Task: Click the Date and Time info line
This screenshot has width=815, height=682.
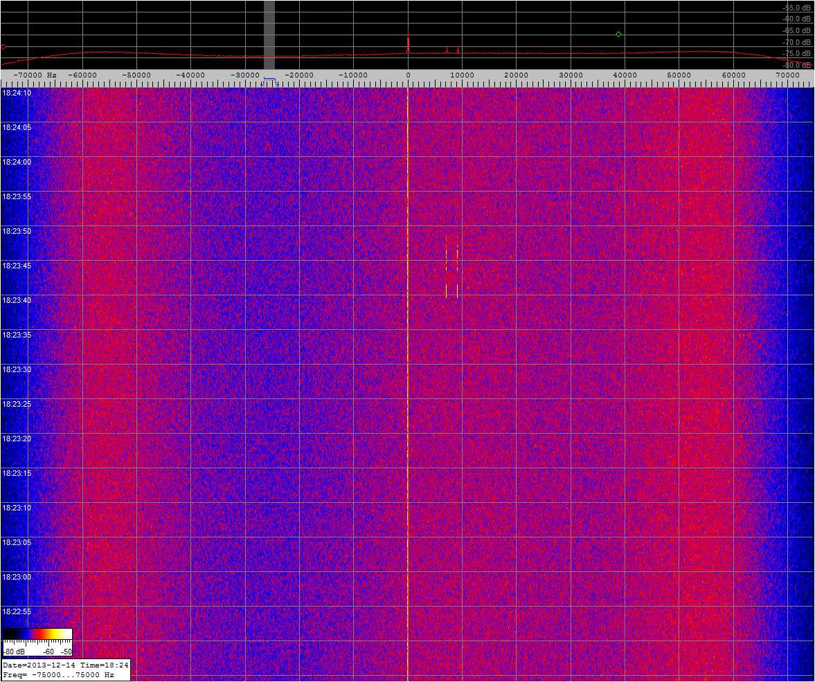Action: click(x=65, y=665)
